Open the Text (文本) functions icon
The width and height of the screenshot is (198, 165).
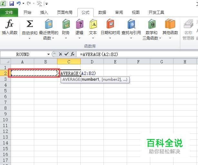[93, 24]
